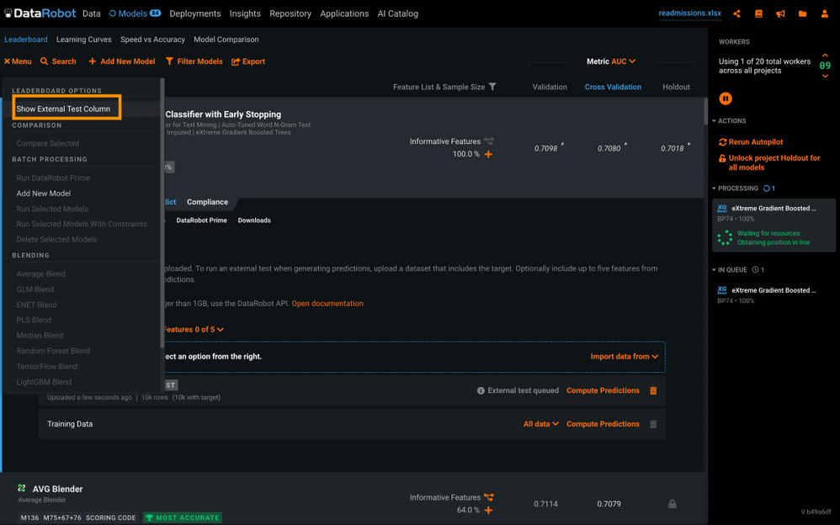Click the menu panel scrollbar

point(162,215)
